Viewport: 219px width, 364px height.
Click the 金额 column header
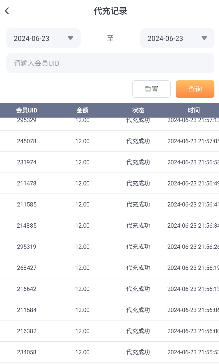82,110
